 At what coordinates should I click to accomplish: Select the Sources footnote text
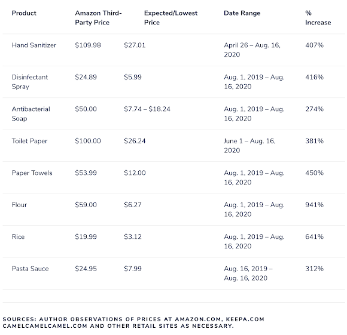(133, 322)
